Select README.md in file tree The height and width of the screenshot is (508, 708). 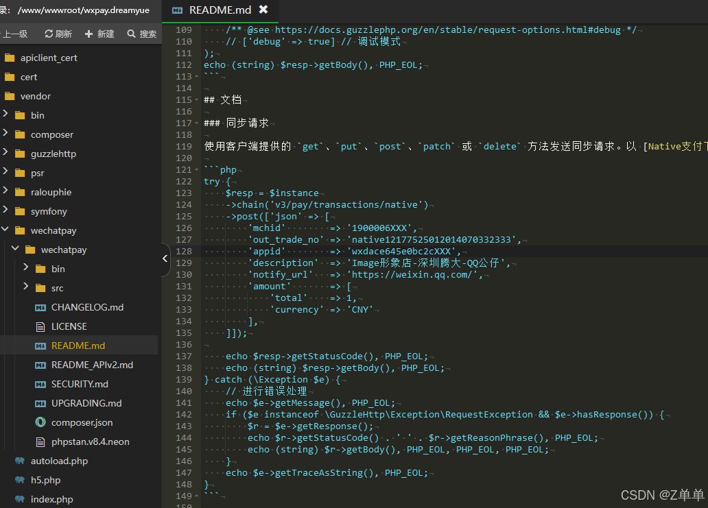coord(78,346)
